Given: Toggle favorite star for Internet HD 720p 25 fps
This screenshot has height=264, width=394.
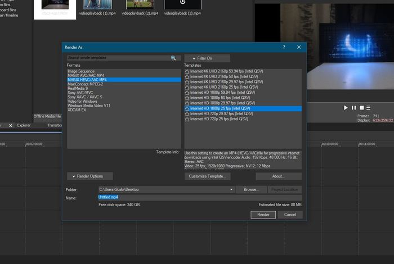Looking at the screenshot, I should pos(187,119).
